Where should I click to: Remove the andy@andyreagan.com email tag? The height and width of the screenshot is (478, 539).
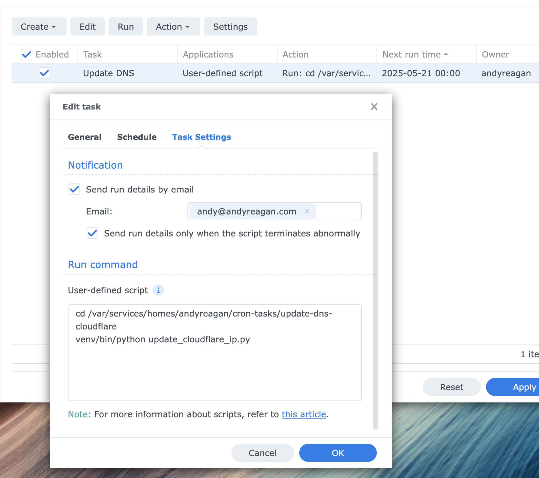[307, 211]
